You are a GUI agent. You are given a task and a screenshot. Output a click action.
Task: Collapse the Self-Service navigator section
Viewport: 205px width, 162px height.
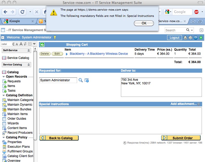pyautogui.click(x=29, y=50)
